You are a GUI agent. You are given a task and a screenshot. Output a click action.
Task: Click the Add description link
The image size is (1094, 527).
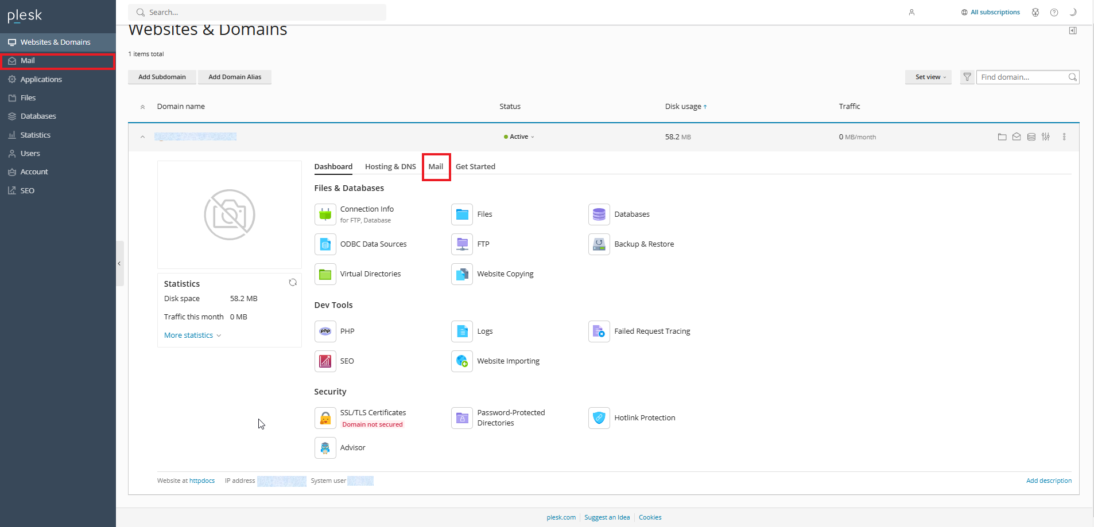(1048, 481)
